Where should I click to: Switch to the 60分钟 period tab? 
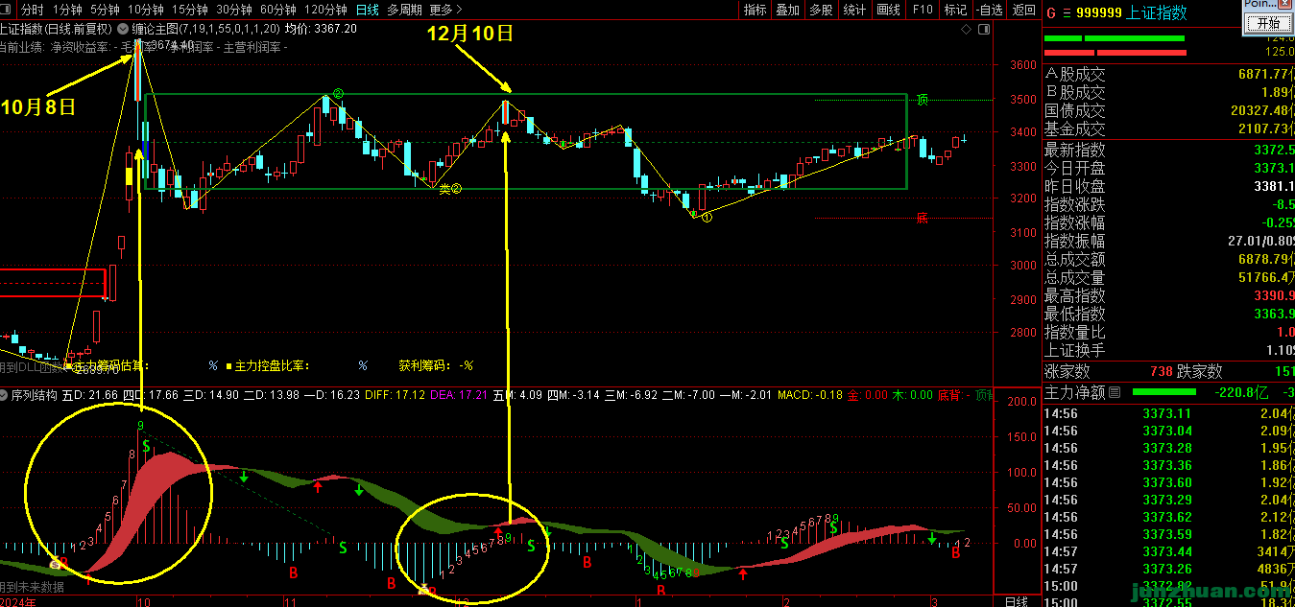tap(277, 10)
